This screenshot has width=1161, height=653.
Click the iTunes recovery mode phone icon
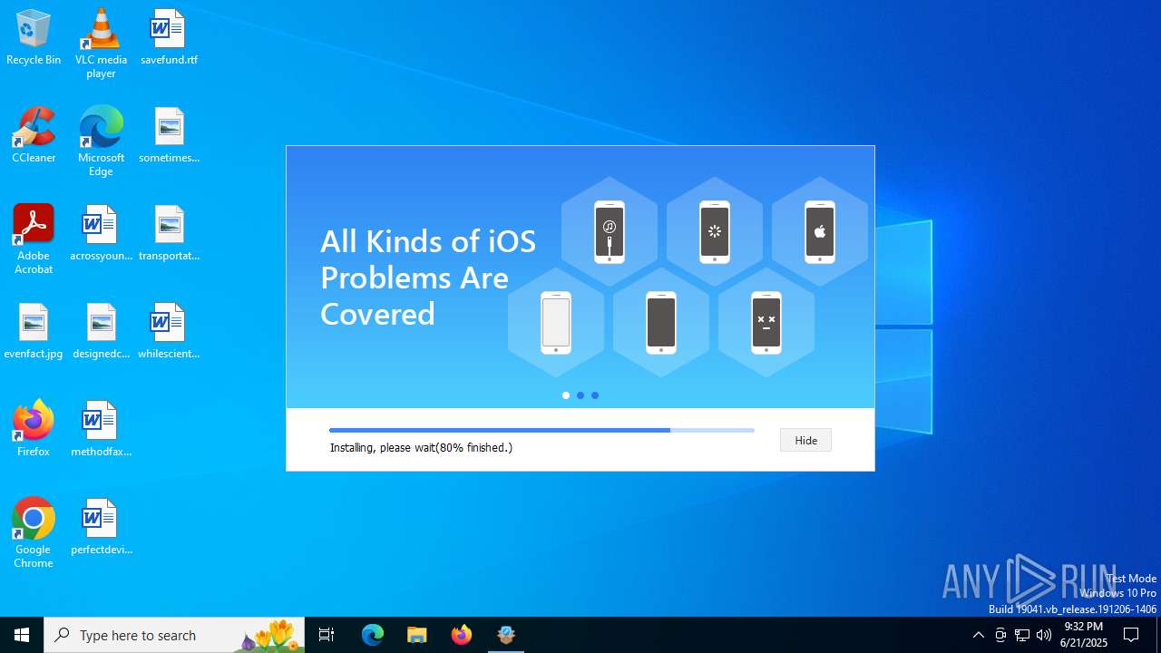[610, 232]
